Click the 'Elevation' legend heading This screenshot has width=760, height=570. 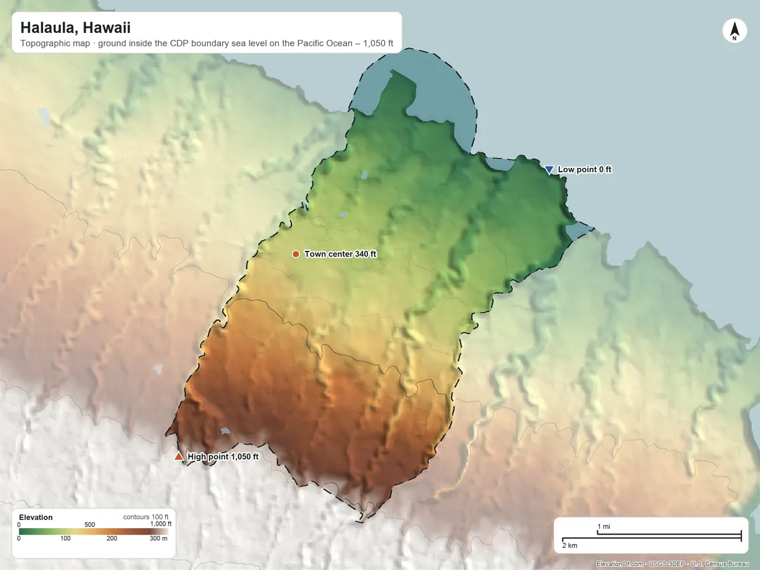click(36, 517)
